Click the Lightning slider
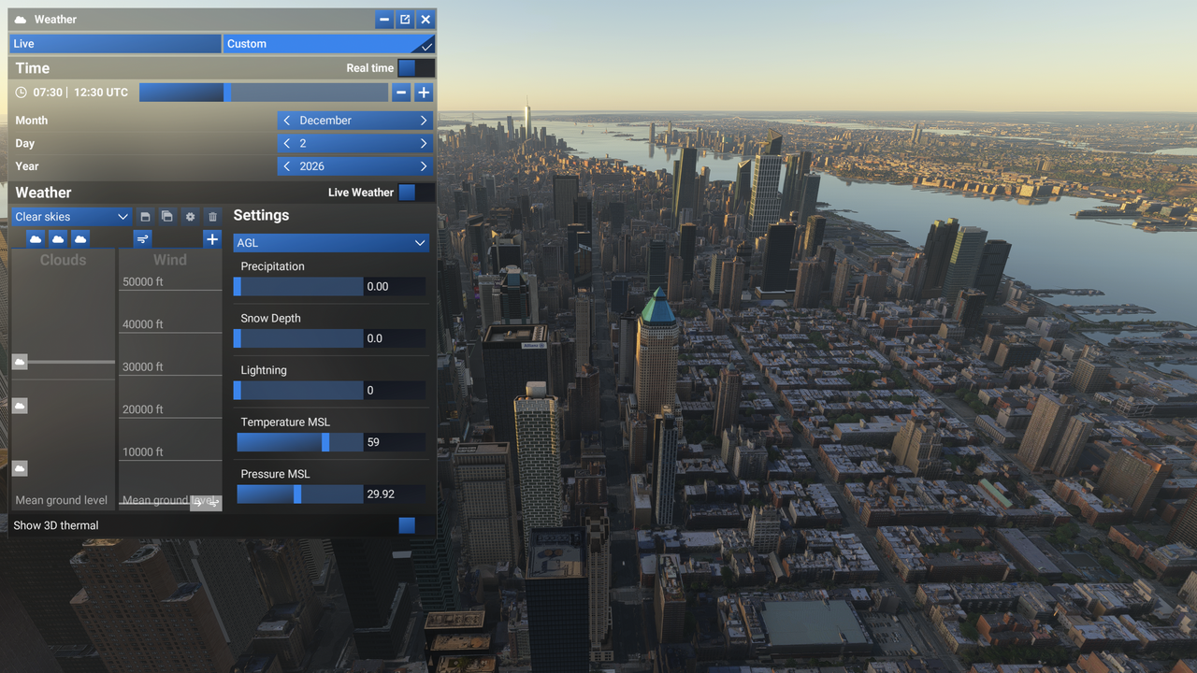1197x673 pixels. tap(300, 391)
